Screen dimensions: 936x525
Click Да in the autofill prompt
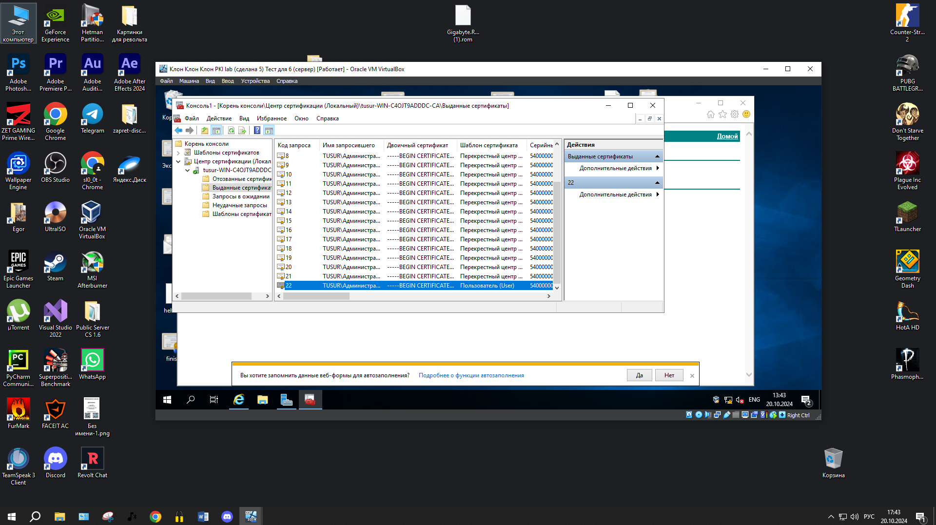point(639,375)
